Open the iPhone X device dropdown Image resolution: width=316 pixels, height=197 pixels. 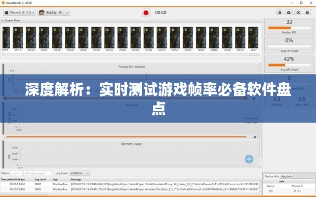point(19,12)
